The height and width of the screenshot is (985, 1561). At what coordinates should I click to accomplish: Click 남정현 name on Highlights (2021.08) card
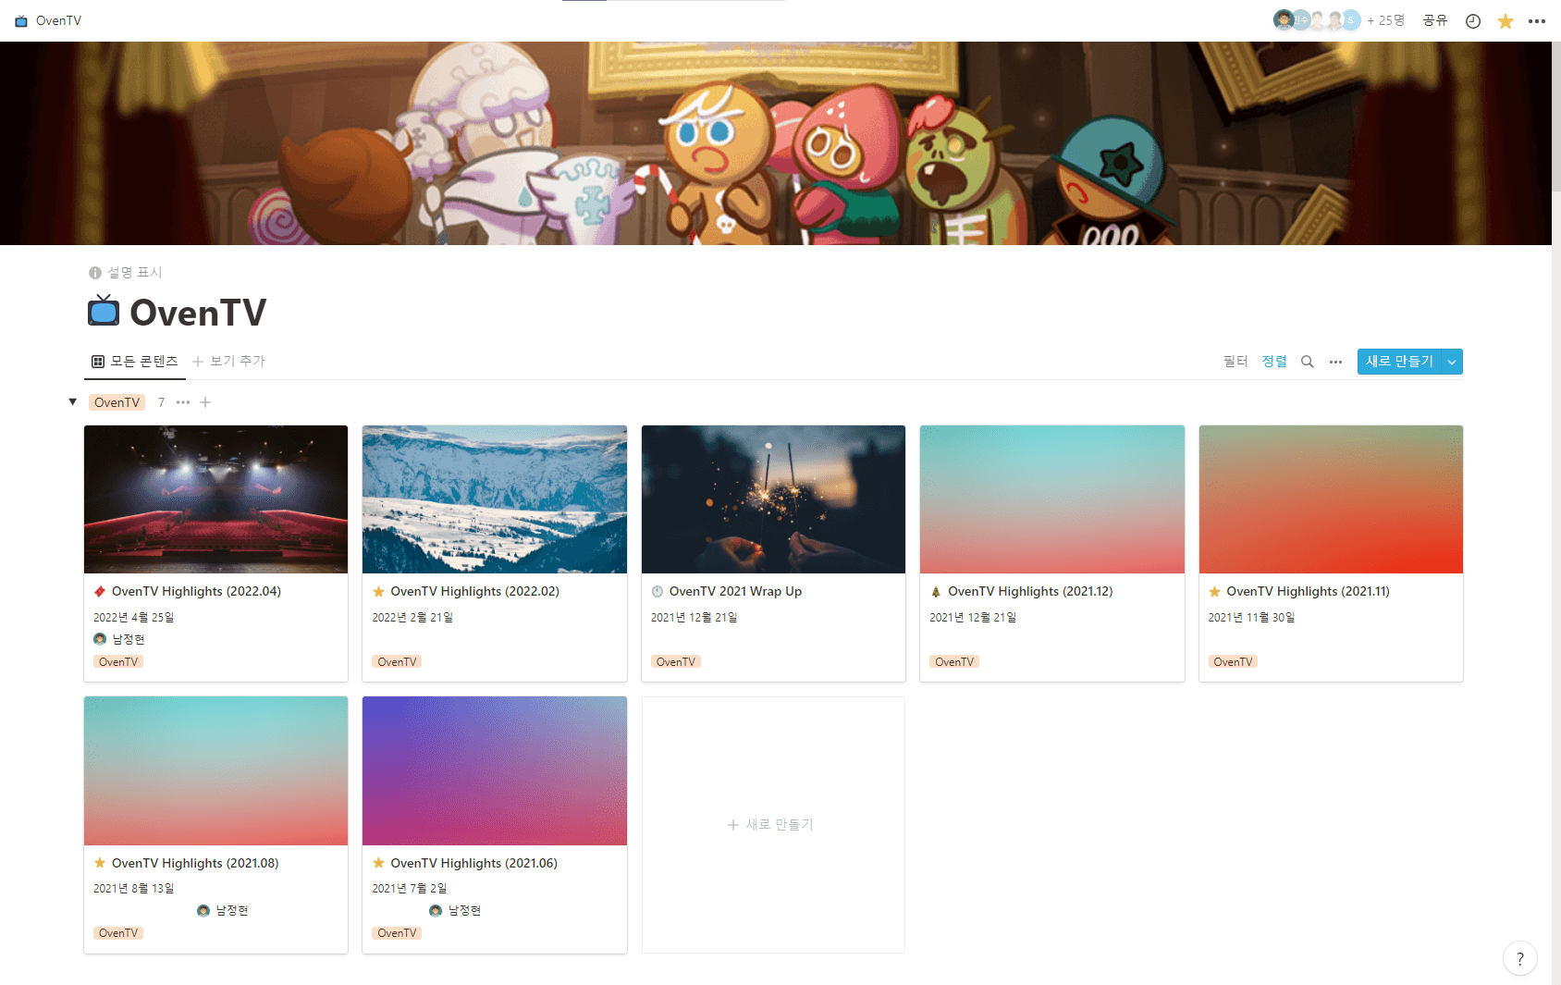point(232,911)
